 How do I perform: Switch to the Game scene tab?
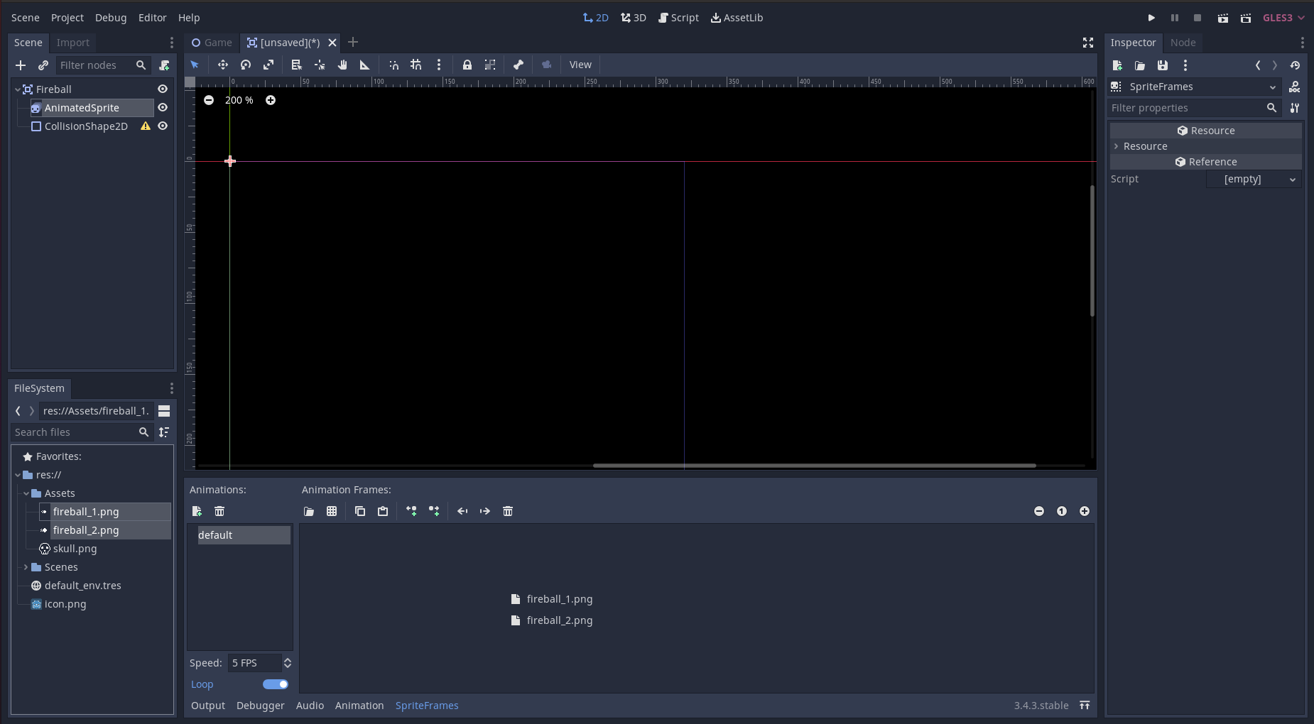click(x=212, y=43)
